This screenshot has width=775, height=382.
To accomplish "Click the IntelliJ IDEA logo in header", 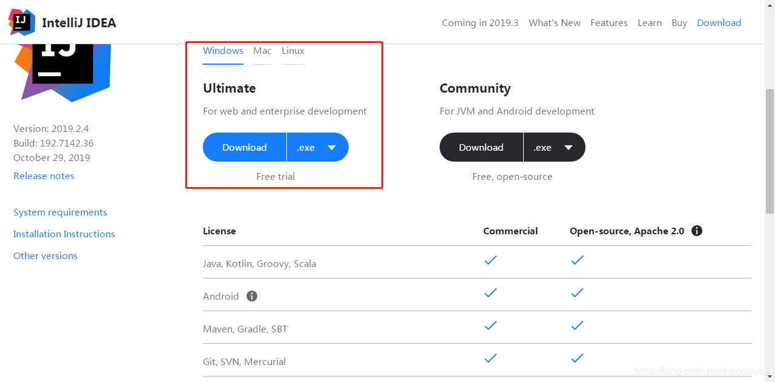I will (22, 22).
